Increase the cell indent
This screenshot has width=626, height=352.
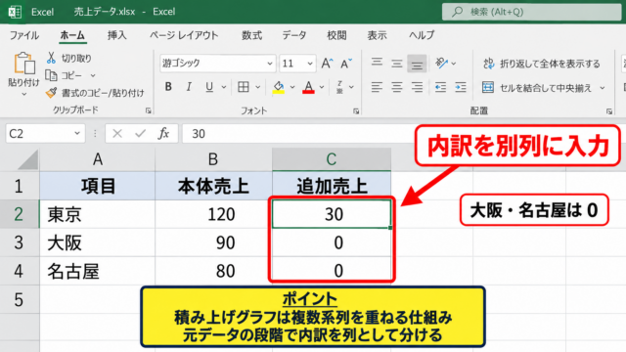[461, 87]
